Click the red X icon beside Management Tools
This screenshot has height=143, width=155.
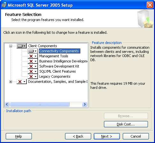pos(31,56)
